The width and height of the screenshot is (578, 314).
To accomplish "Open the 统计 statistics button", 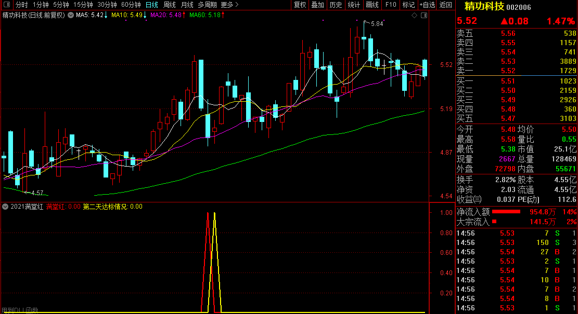I will pos(353,5).
